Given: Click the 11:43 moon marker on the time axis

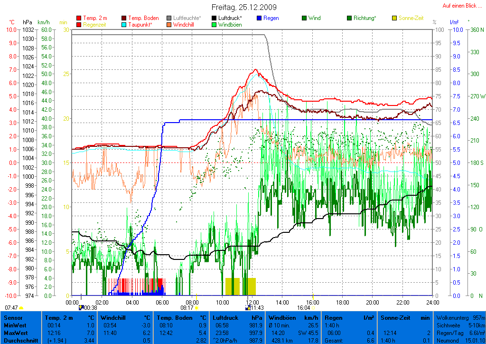Looking at the screenshot, I should 248,308.
